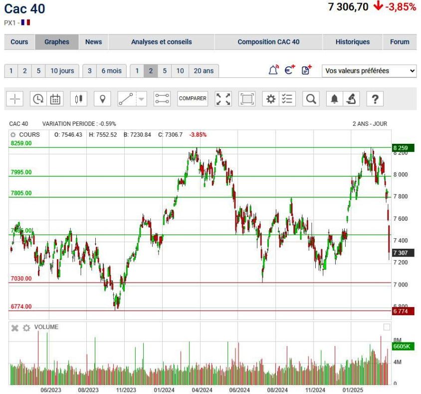
Task: Click the 7030.00 support label
Action: point(21,279)
